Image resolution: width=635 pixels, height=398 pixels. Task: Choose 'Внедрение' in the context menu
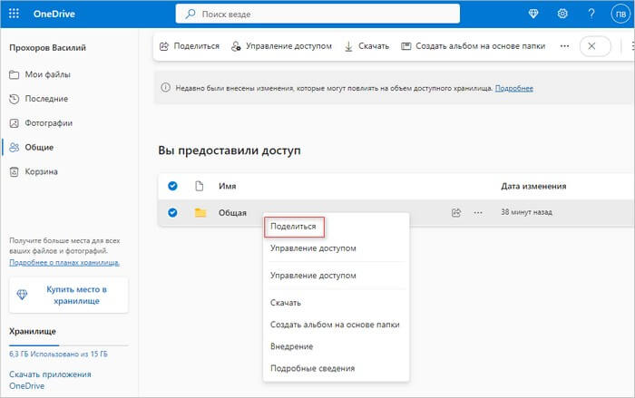(x=291, y=346)
